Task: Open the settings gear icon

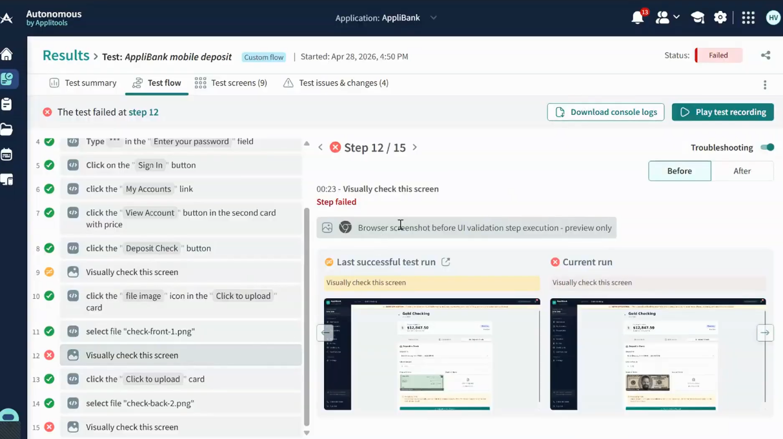Action: pyautogui.click(x=720, y=18)
